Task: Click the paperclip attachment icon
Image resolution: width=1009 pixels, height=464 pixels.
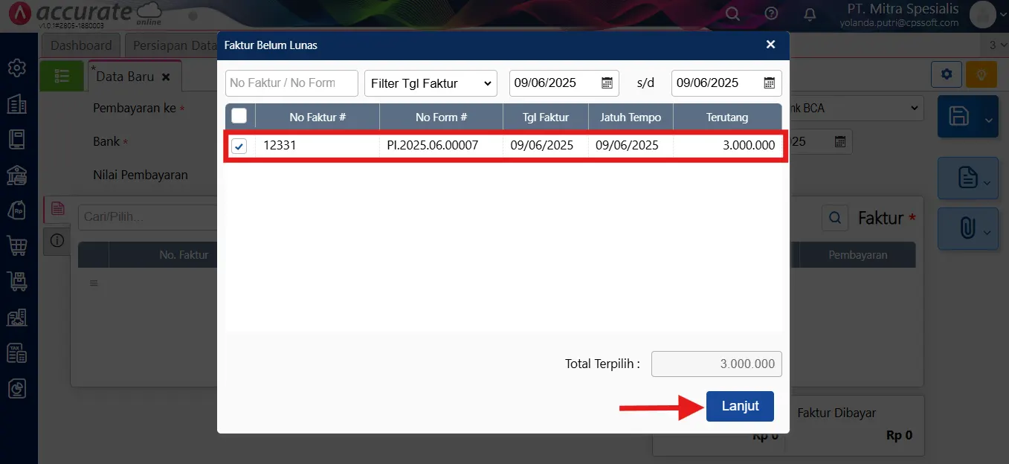Action: (967, 228)
